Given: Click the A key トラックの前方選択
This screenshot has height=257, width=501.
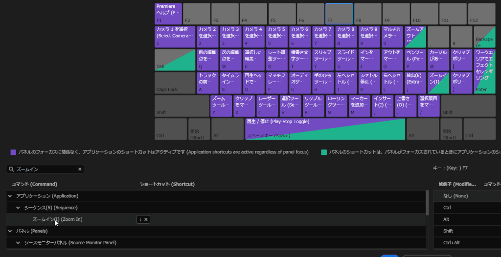Looking at the screenshot, I should (207, 83).
